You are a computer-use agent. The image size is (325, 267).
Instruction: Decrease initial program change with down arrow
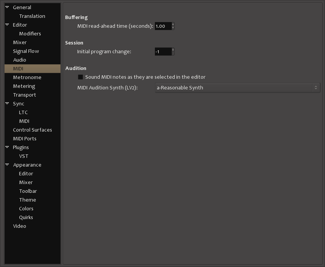[173, 53]
